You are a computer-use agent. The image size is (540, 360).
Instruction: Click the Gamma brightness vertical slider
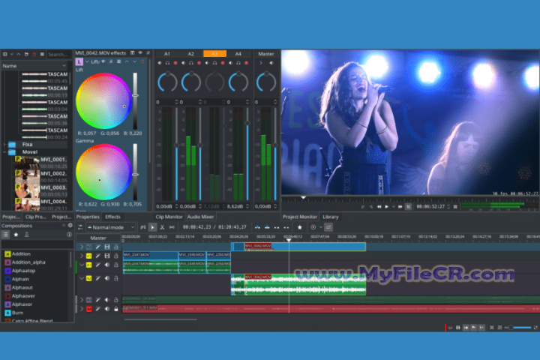pos(135,172)
